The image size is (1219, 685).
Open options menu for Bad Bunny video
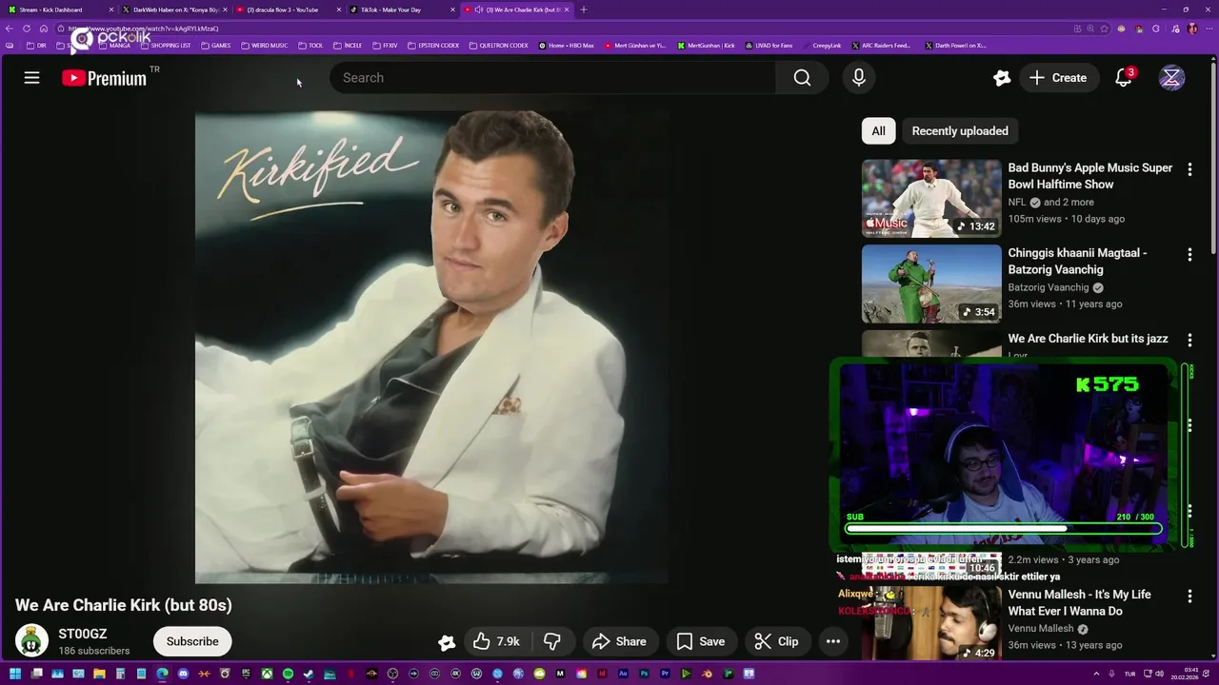[1189, 169]
